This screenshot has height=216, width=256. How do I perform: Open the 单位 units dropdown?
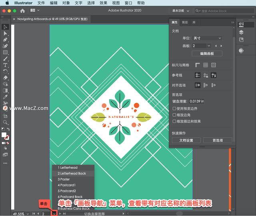(x=207, y=38)
